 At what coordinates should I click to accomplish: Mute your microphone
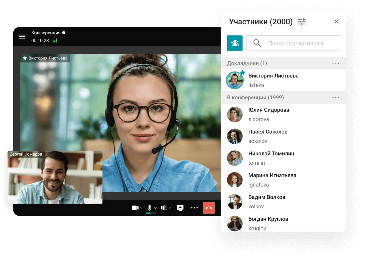pyautogui.click(x=149, y=207)
